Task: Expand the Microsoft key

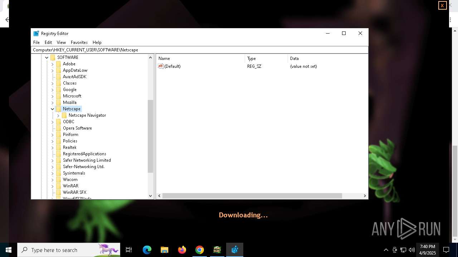Action: [x=53, y=96]
